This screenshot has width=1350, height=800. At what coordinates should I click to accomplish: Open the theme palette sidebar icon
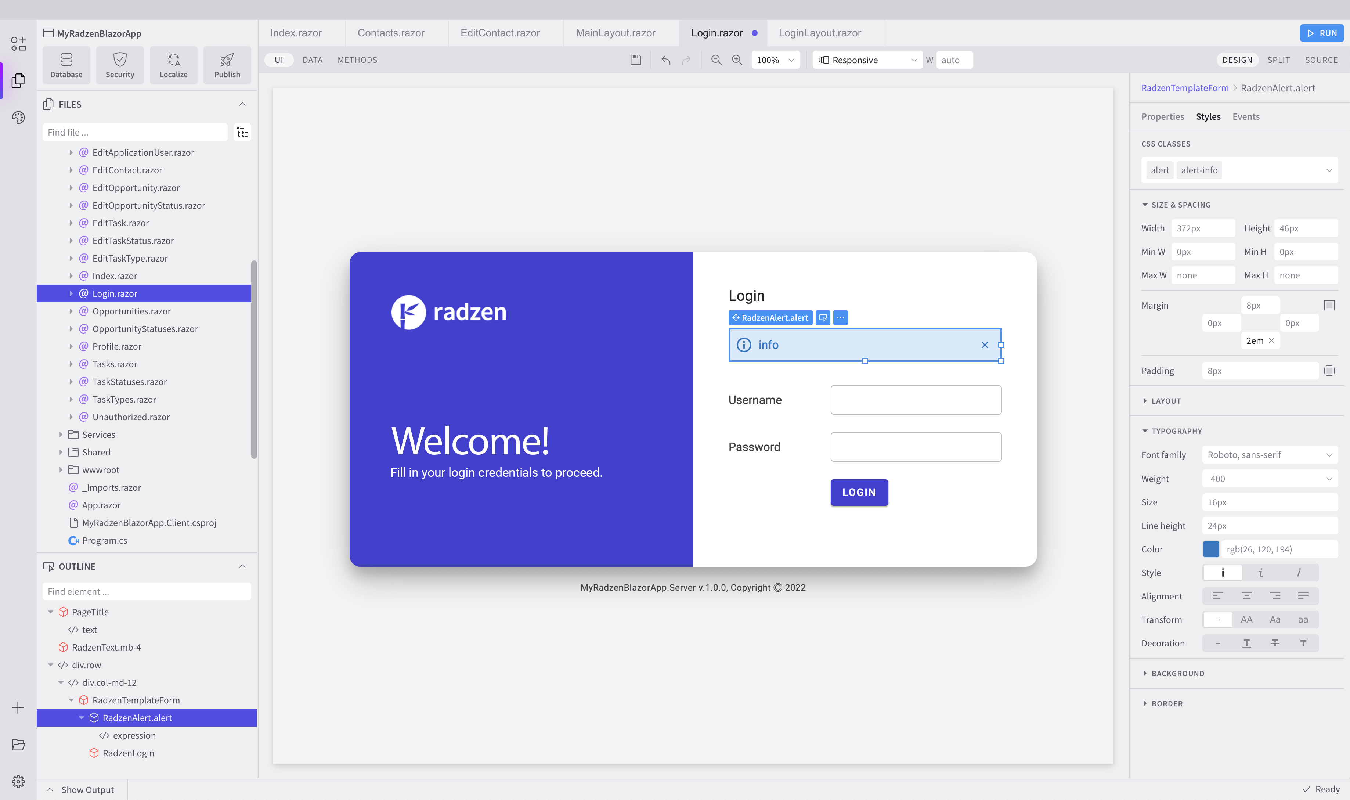[x=18, y=118]
